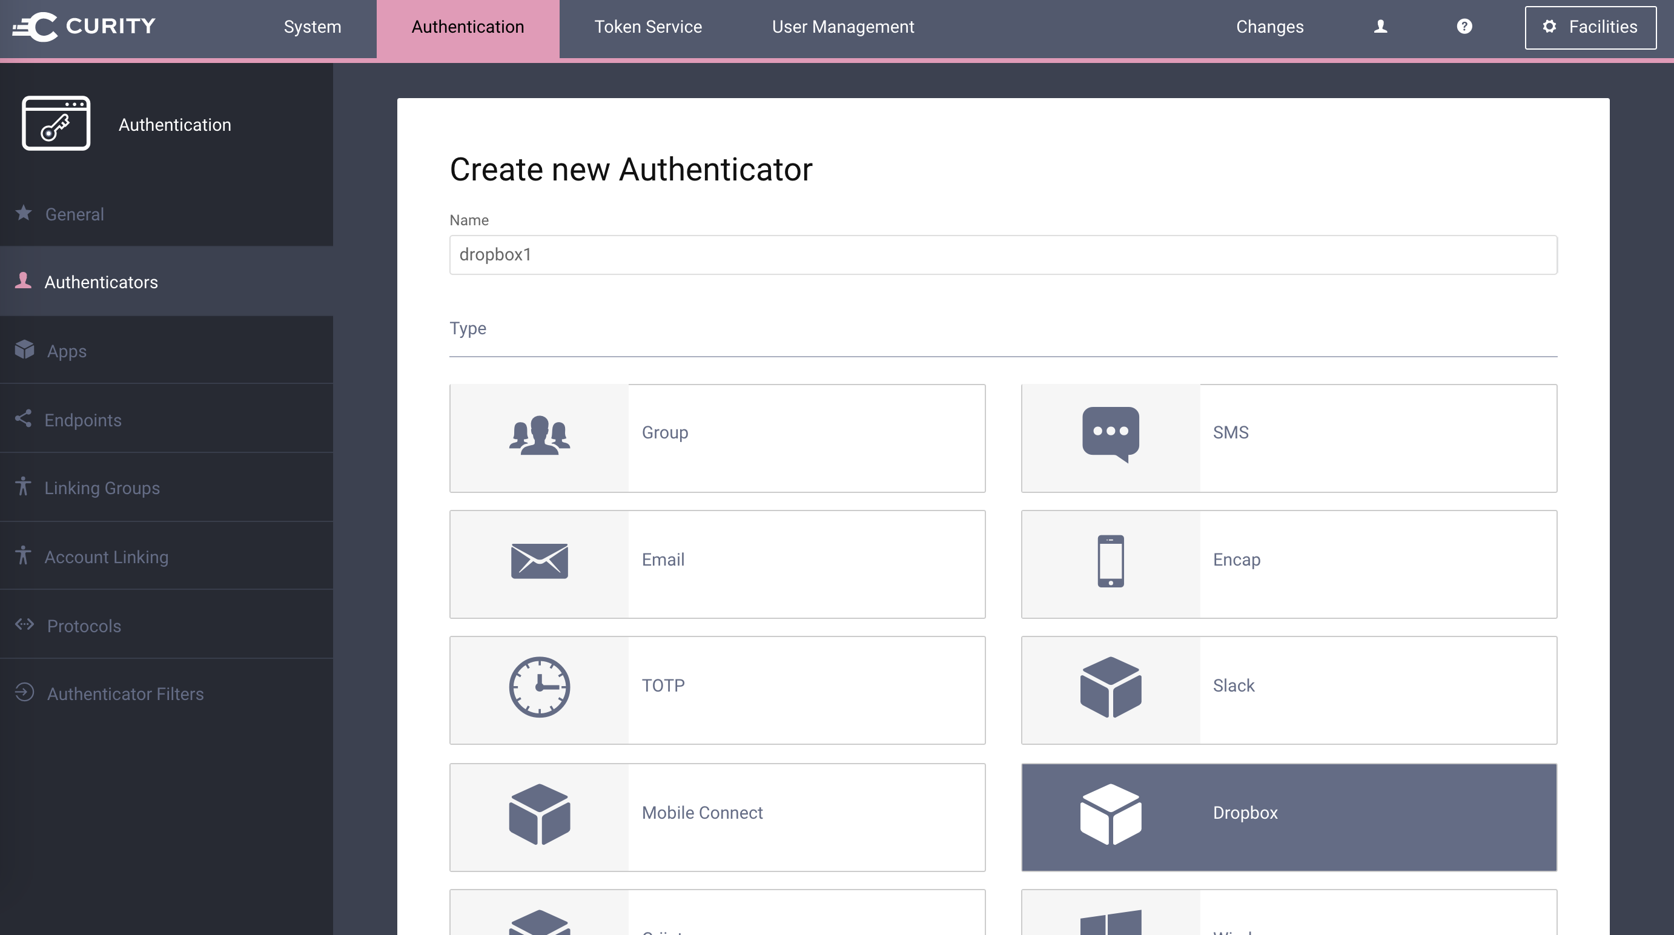Click the Linking Groups figure icon
This screenshot has width=1674, height=935.
24,487
